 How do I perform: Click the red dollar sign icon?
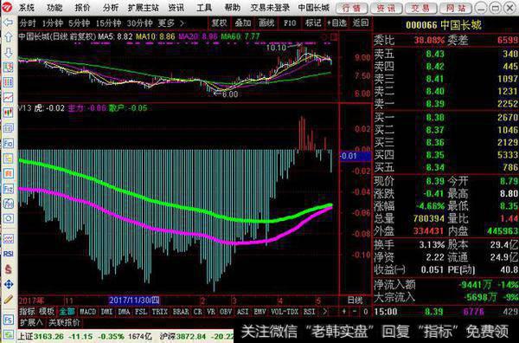click(8, 269)
